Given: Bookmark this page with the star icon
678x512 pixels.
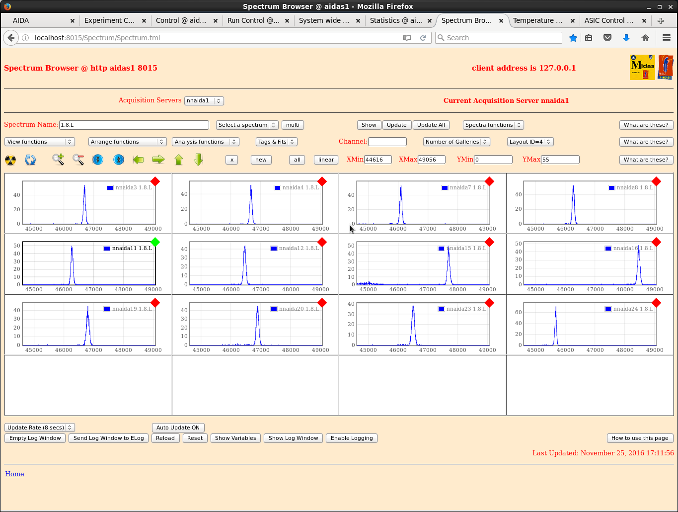Looking at the screenshot, I should click(x=573, y=38).
